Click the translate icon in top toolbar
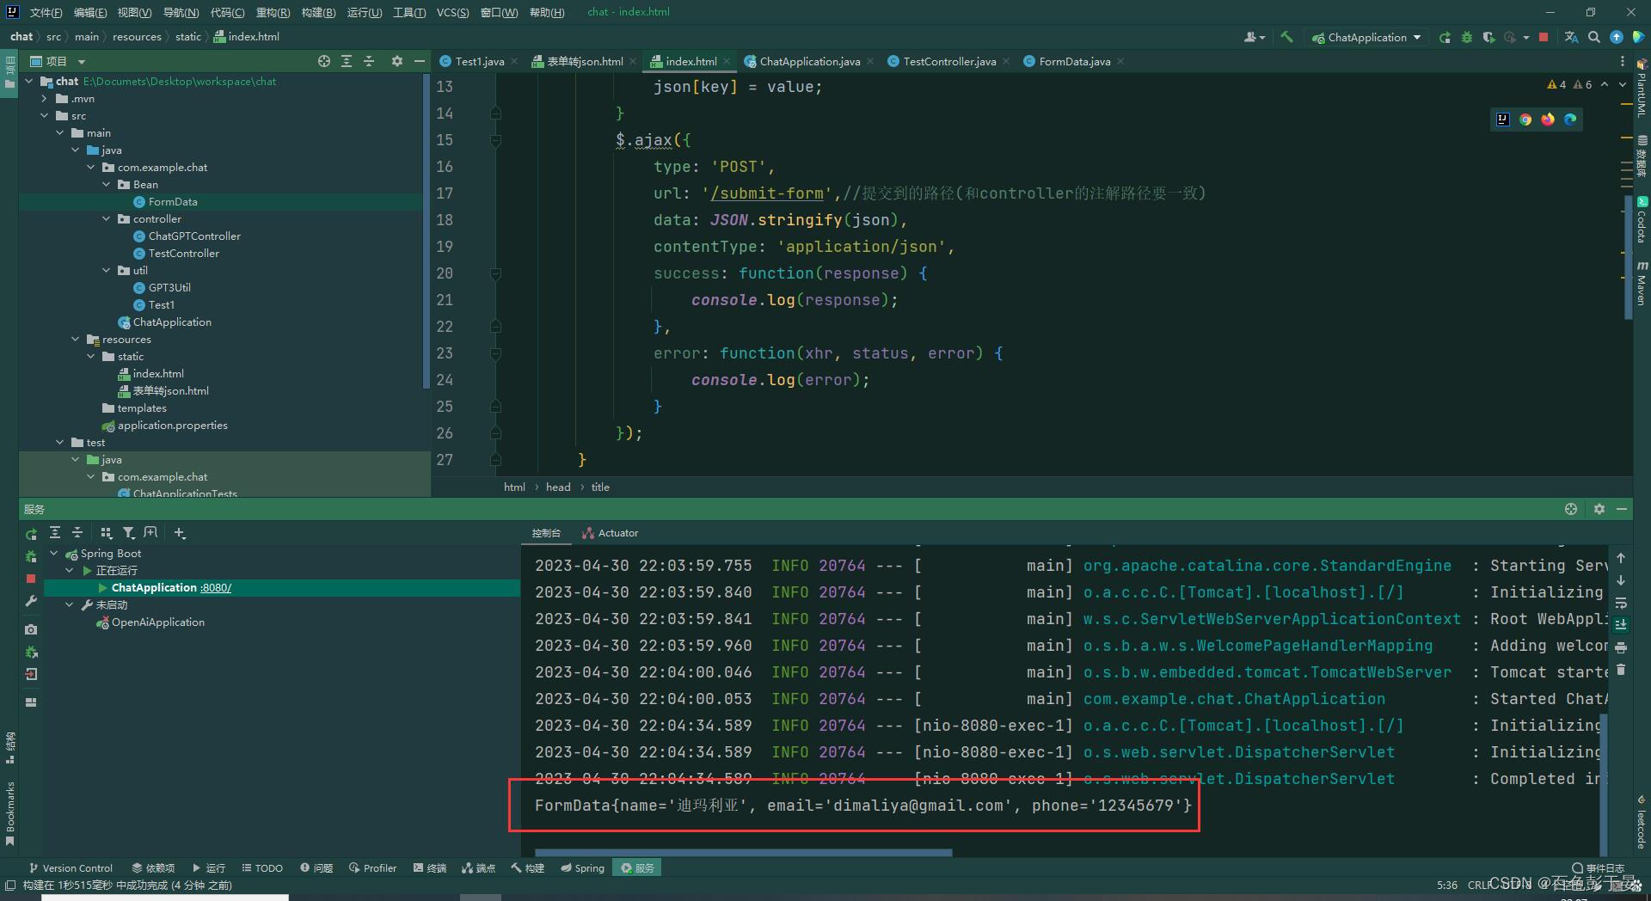Viewport: 1651px width, 901px height. click(x=1571, y=37)
